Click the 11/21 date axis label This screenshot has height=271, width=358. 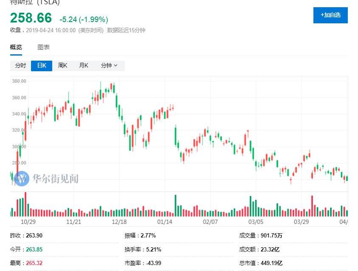(x=73, y=222)
